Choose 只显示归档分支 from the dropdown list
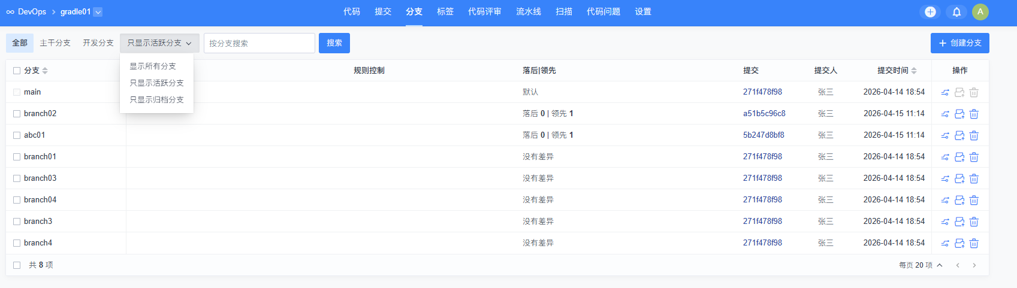Viewport: 1017px width, 288px height. (x=156, y=100)
